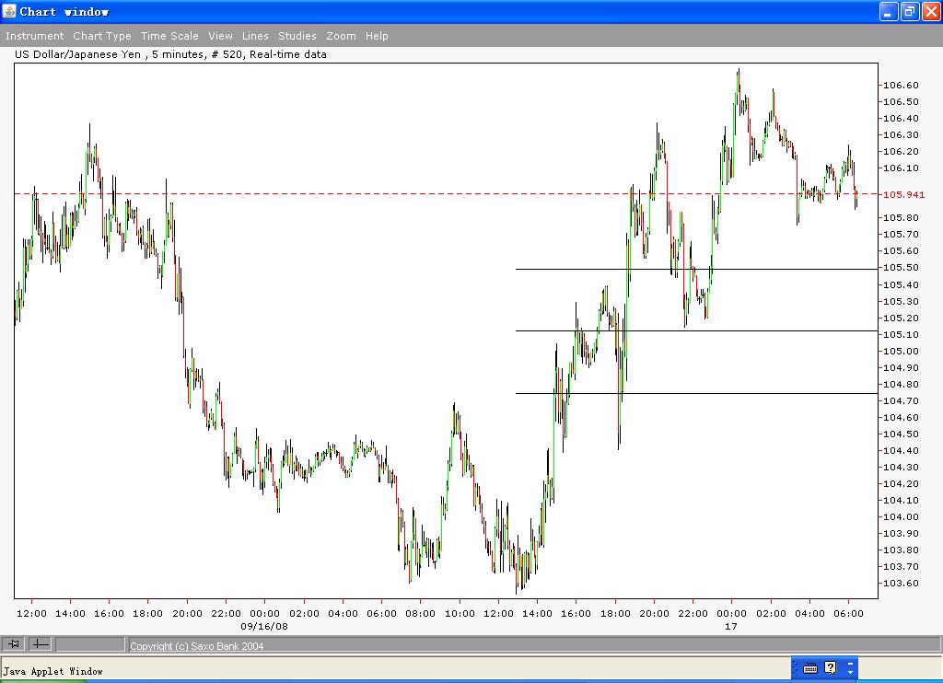
Task: Open the Lines menu
Action: click(255, 36)
